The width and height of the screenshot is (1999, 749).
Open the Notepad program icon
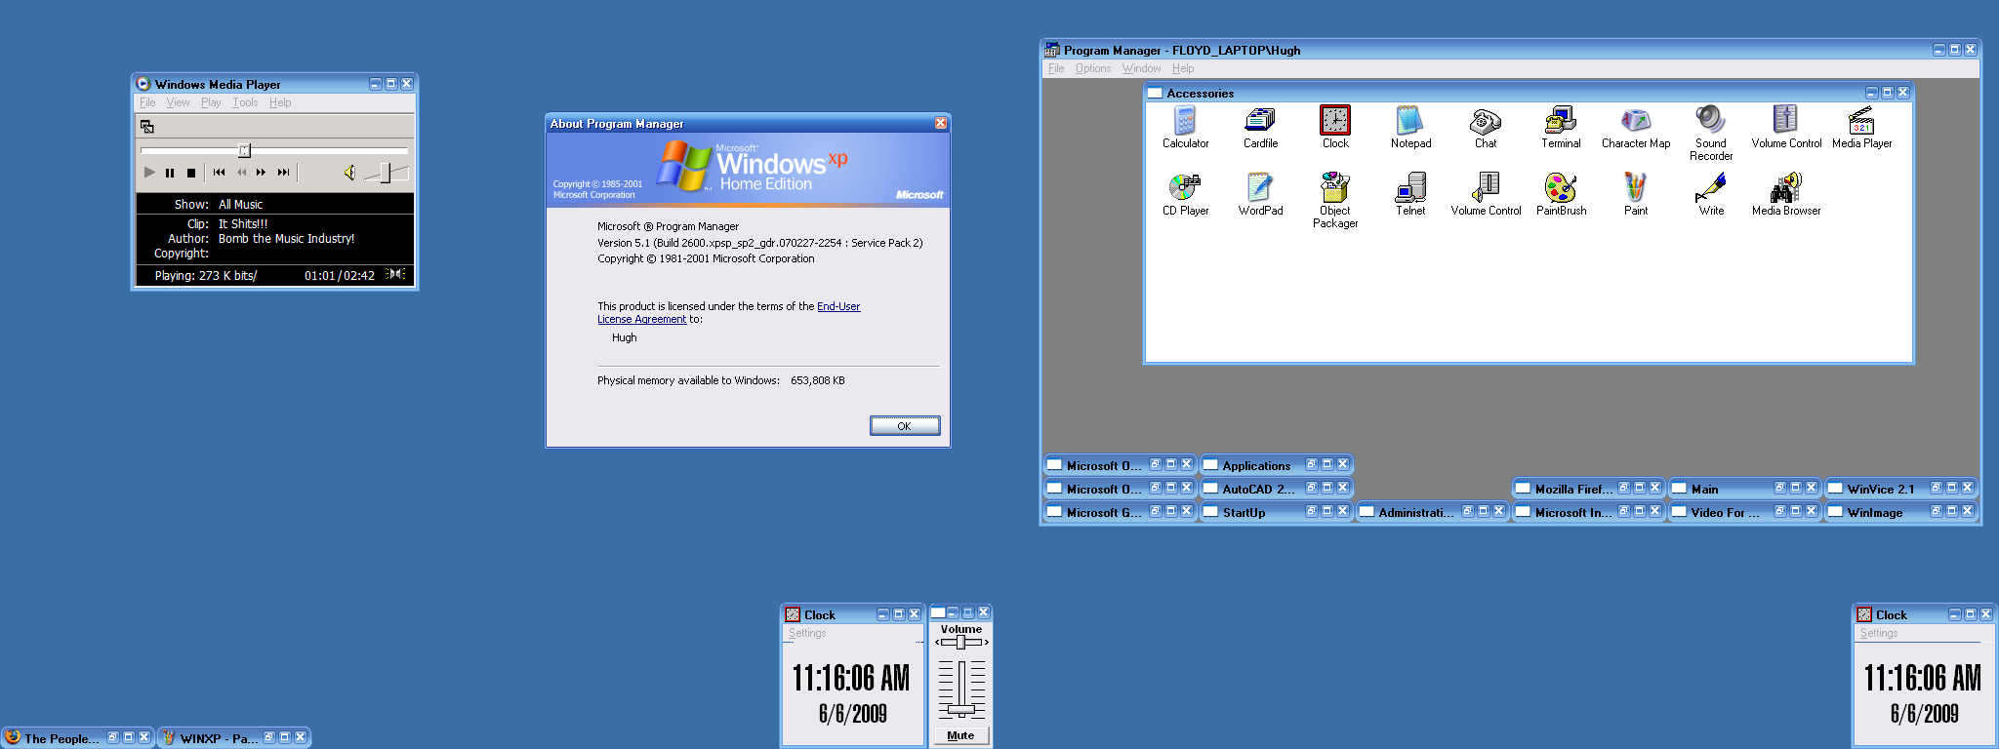(1410, 121)
